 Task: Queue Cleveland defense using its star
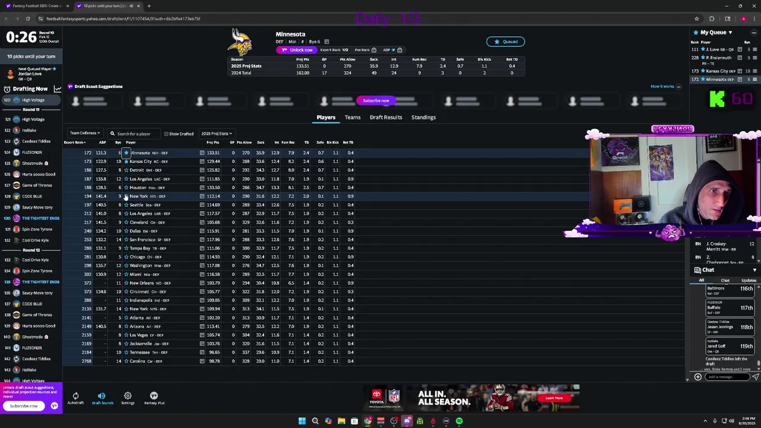pos(126,222)
